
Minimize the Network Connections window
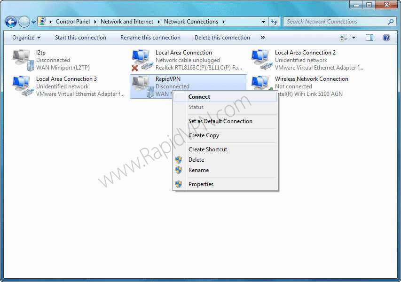click(x=356, y=5)
